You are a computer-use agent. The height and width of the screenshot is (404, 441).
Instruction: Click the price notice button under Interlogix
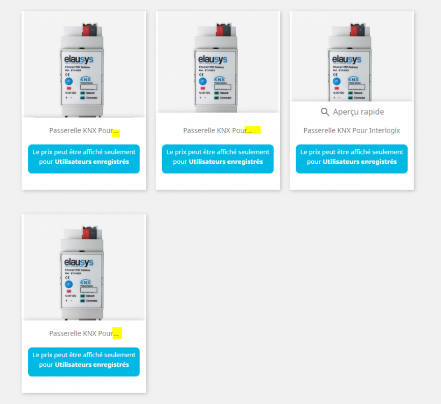pyautogui.click(x=352, y=159)
